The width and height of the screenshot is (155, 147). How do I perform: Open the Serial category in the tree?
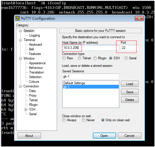click(x=33, y=114)
